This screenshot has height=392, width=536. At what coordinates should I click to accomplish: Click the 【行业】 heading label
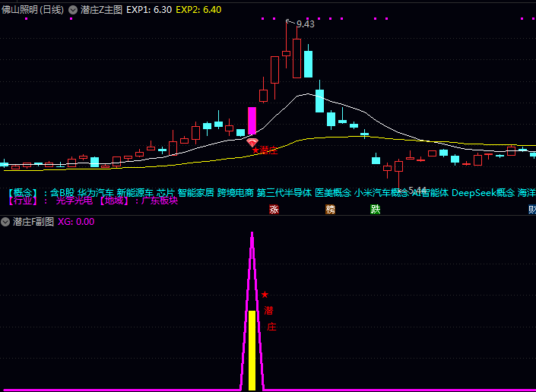pos(23,201)
